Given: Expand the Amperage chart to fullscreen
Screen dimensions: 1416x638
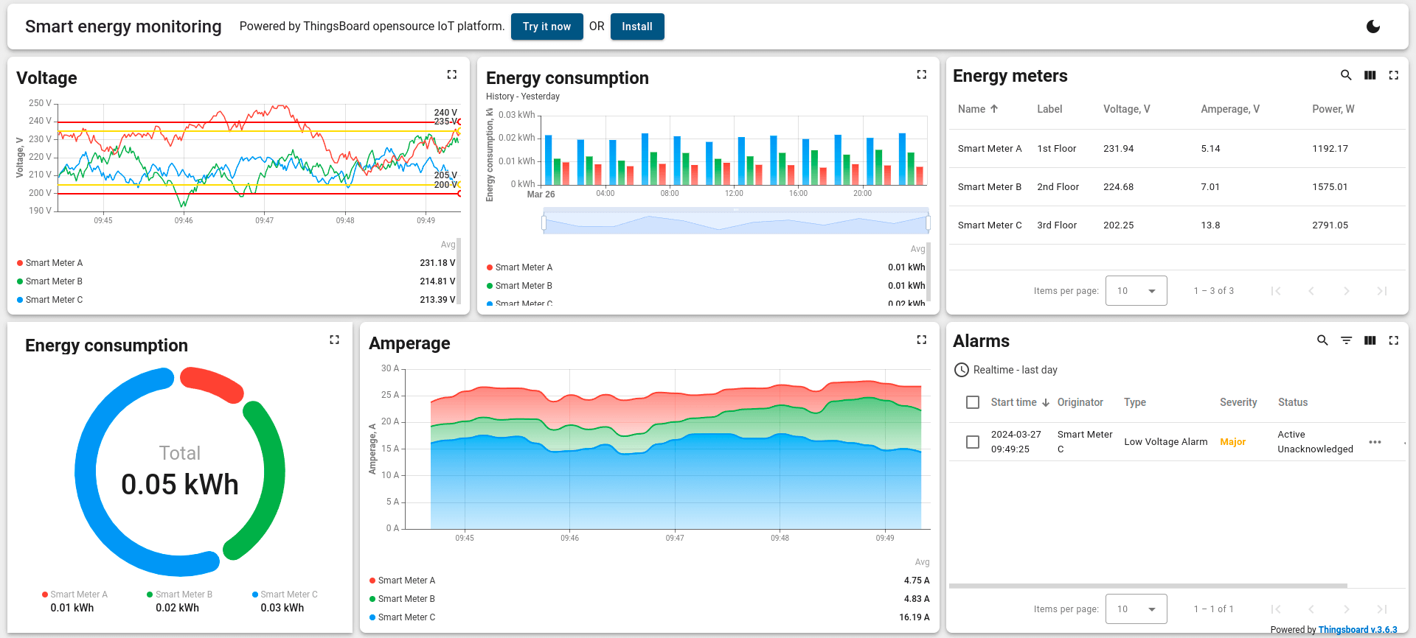Looking at the screenshot, I should pos(921,340).
